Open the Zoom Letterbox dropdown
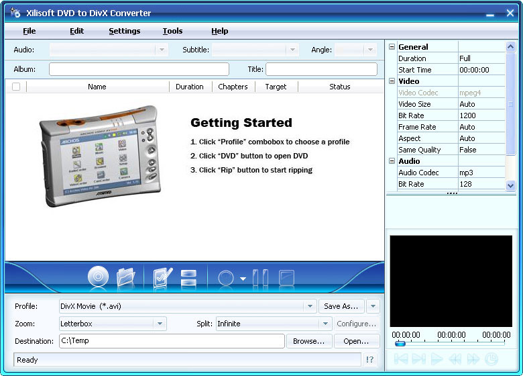523x376 pixels. click(160, 324)
